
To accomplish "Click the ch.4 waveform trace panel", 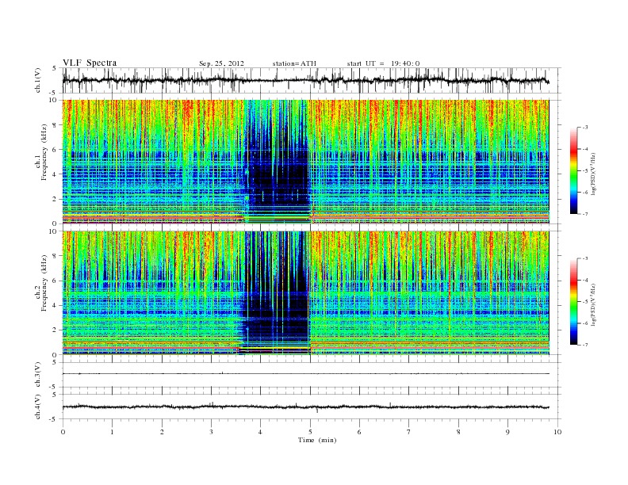I will tap(312, 407).
